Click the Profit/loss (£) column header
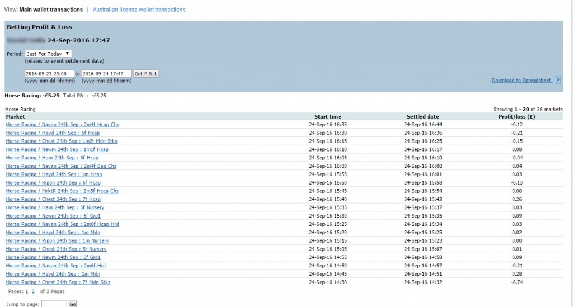Viewport: 573px width, 307px height. coord(516,117)
